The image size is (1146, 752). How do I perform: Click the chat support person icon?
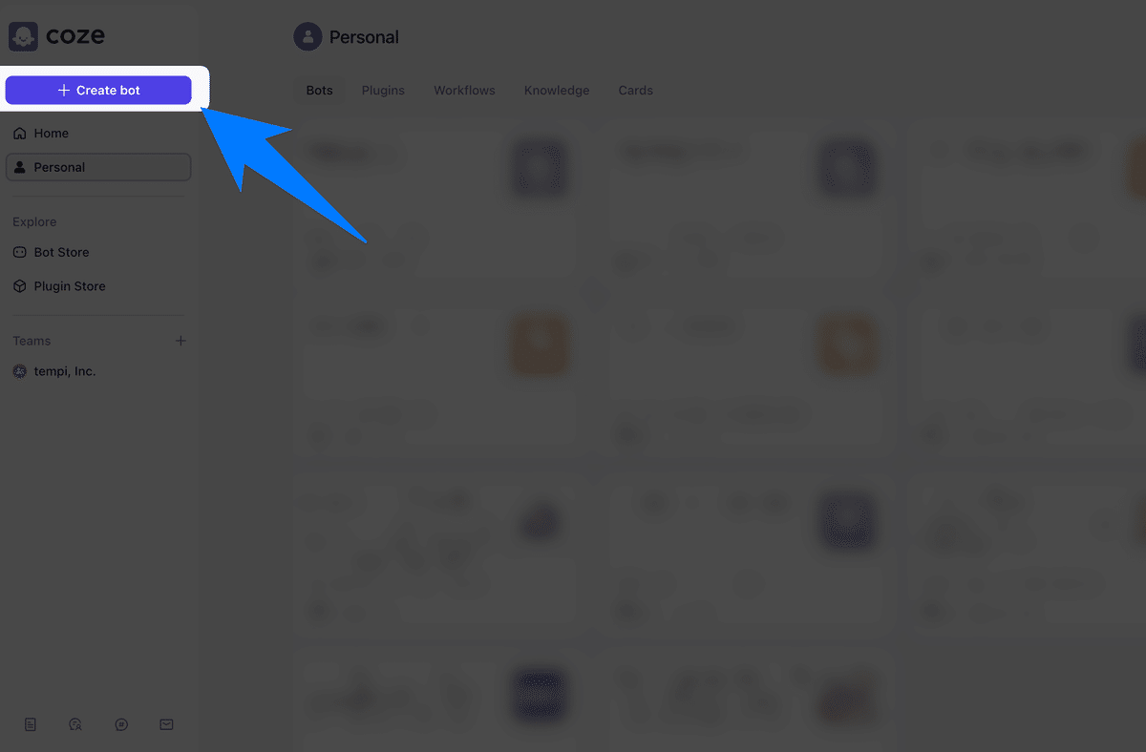tap(76, 725)
